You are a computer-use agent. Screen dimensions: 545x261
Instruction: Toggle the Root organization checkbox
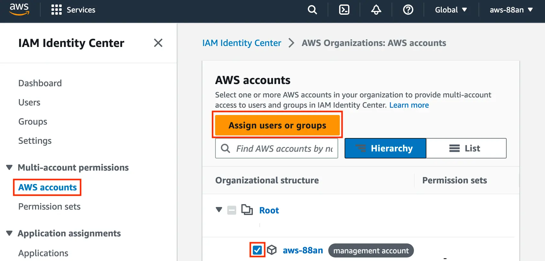coord(232,210)
